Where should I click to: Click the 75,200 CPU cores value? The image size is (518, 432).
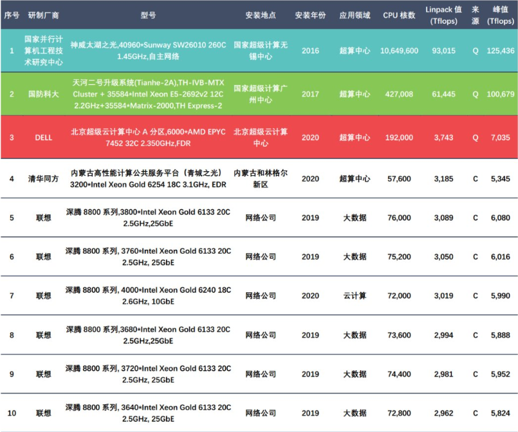(399, 257)
